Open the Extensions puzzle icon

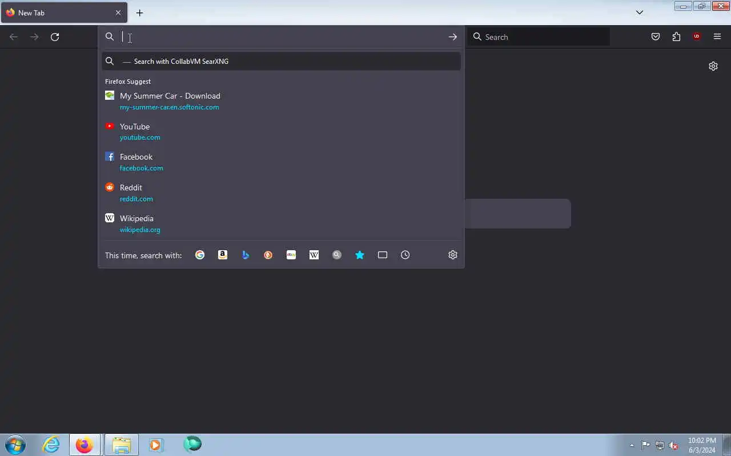click(x=676, y=37)
